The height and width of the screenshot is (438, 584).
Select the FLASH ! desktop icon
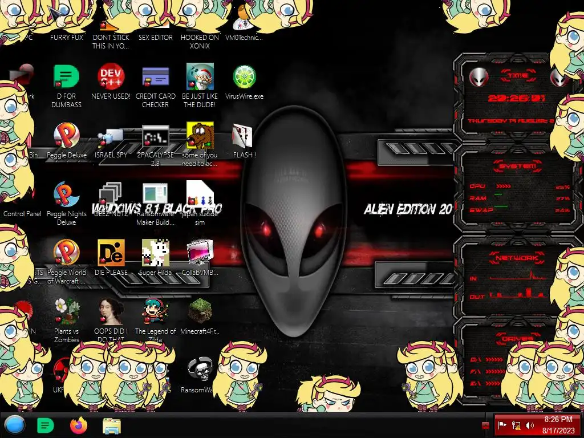pyautogui.click(x=242, y=136)
